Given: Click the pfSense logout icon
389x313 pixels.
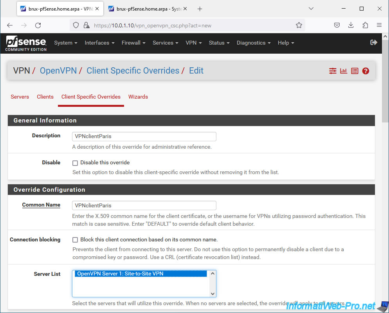Looking at the screenshot, I should coord(374,42).
